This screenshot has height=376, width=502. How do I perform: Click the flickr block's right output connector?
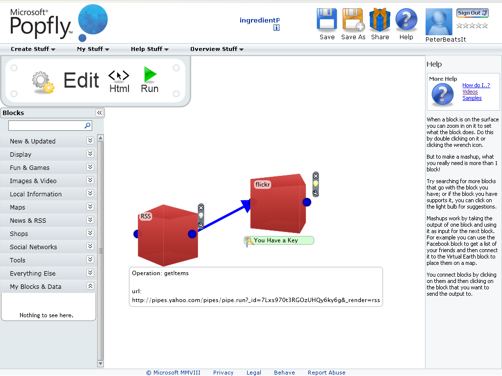307,202
